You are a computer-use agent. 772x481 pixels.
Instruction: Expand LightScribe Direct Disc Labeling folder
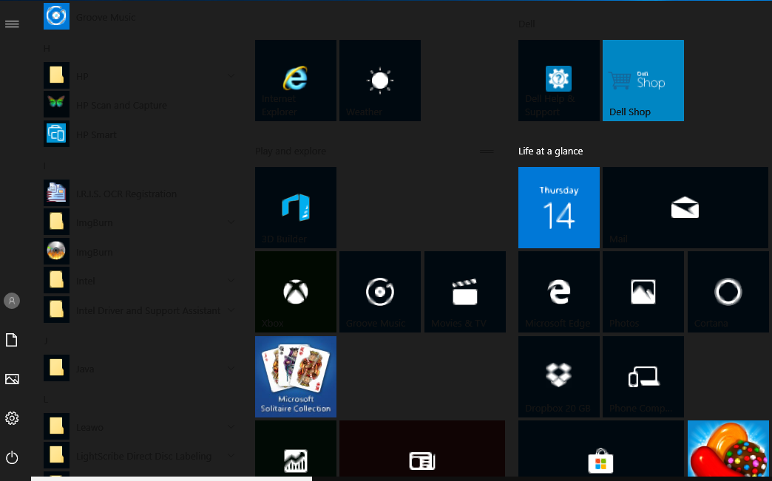point(140,456)
